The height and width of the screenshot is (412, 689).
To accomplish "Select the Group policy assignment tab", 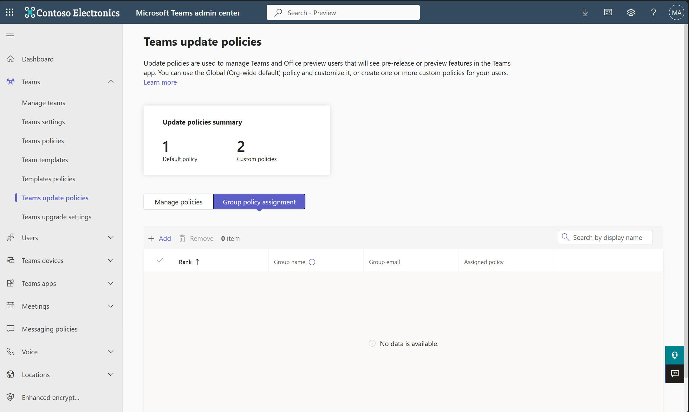I will click(x=259, y=202).
